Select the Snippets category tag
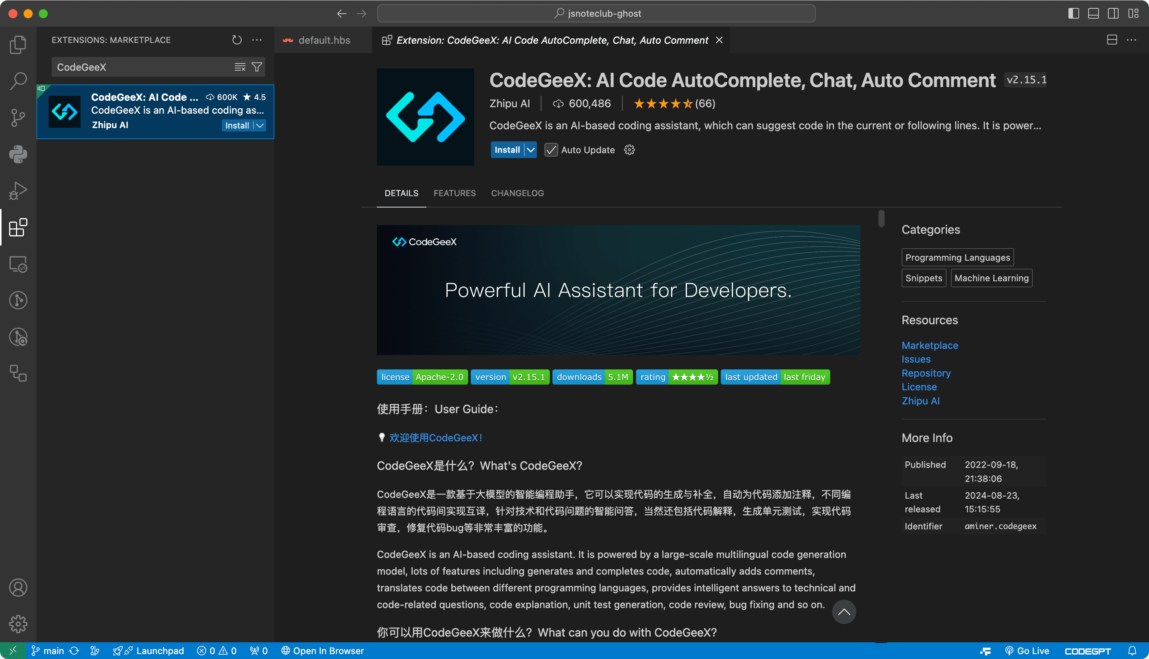Viewport: 1149px width, 659px height. coord(924,278)
